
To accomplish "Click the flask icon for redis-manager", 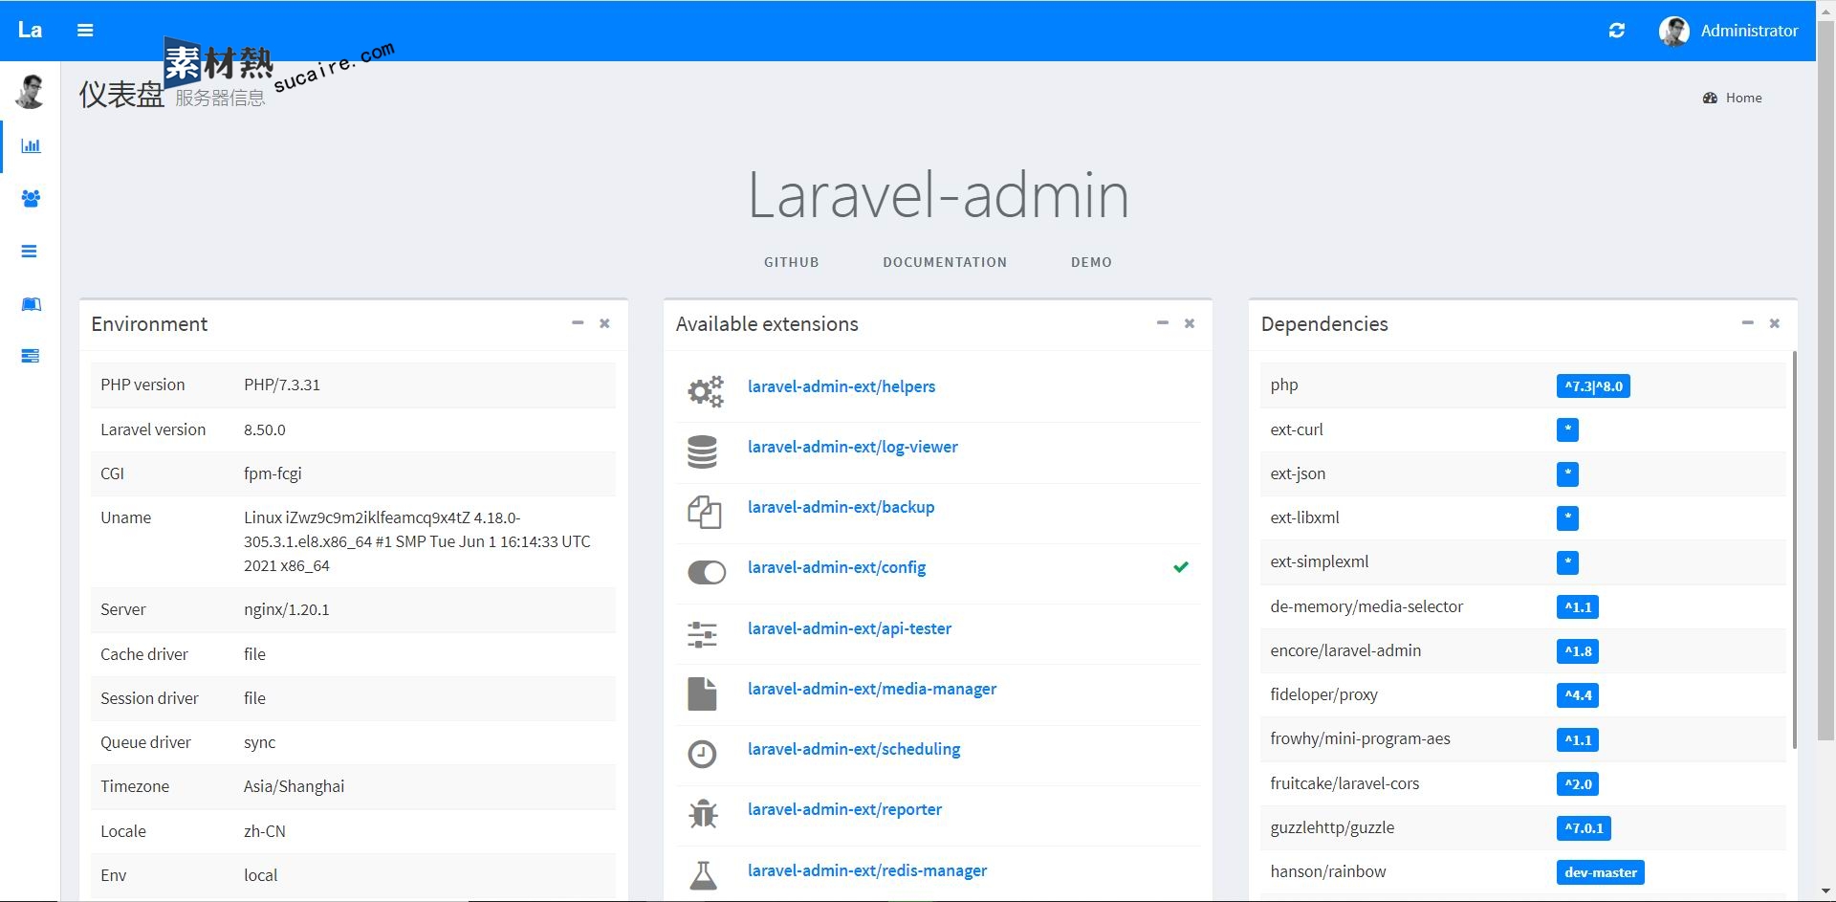I will coord(703,874).
